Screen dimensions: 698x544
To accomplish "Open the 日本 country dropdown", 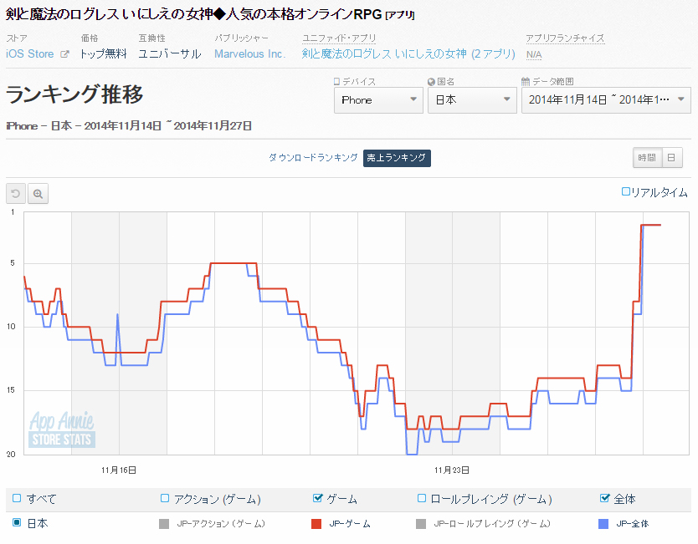I will (x=472, y=100).
